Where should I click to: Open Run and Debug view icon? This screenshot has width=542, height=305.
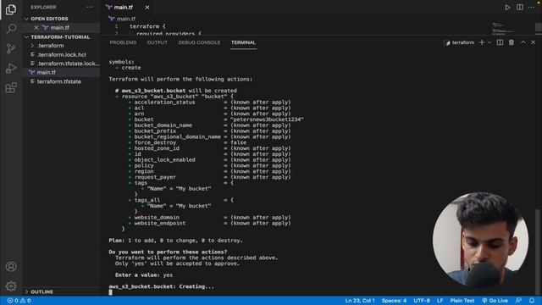tap(11, 68)
